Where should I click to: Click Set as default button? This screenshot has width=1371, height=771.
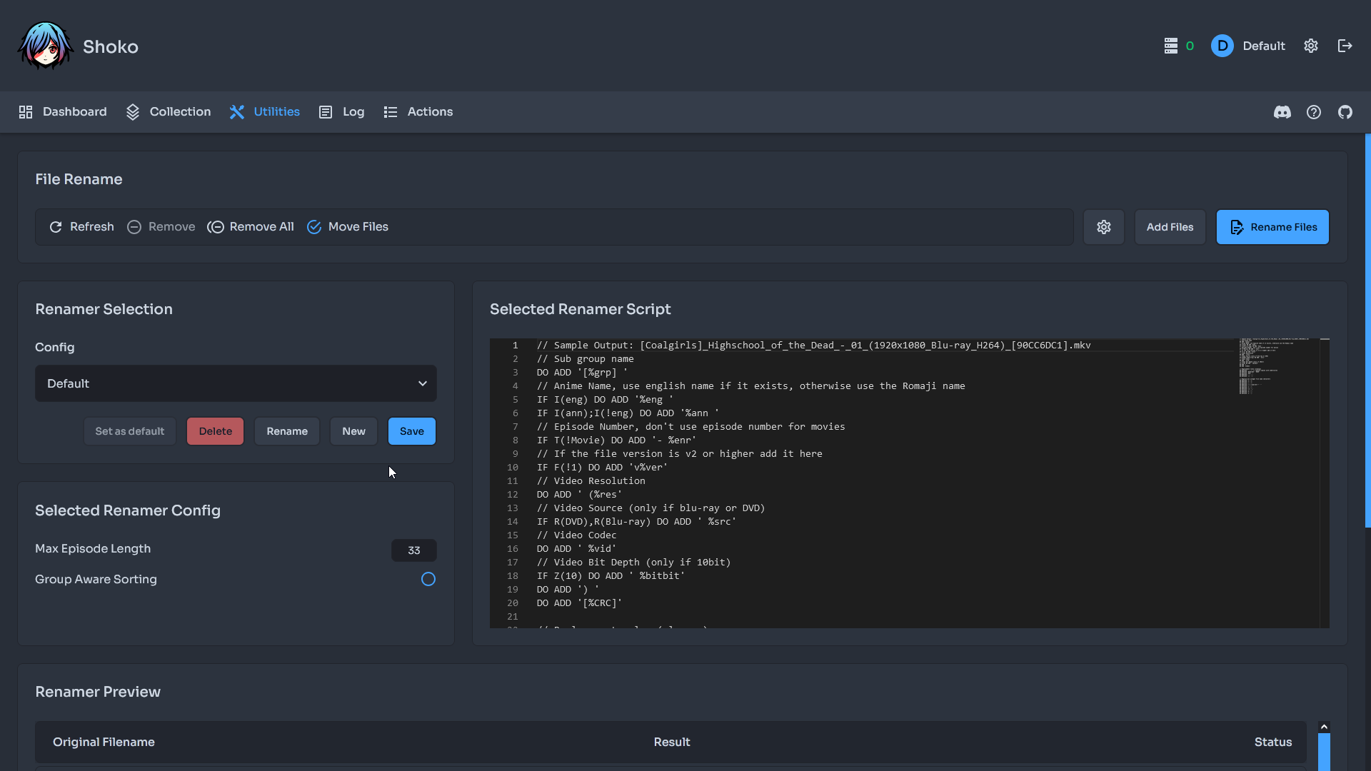click(129, 431)
